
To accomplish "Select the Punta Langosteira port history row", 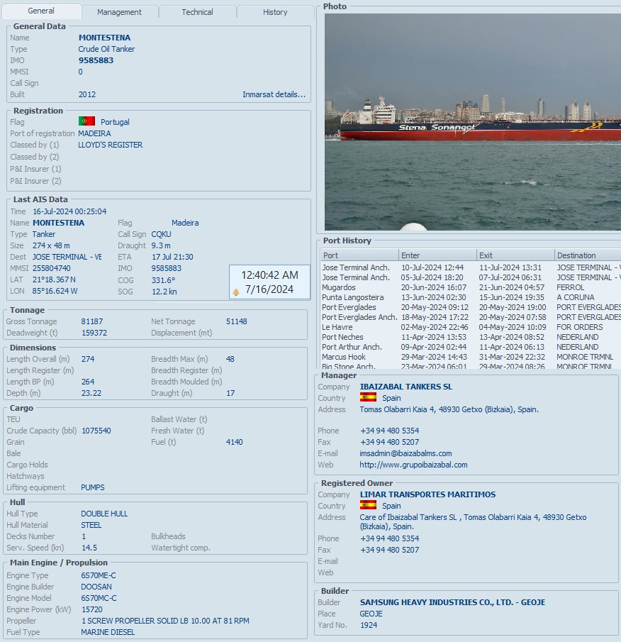I will point(471,297).
